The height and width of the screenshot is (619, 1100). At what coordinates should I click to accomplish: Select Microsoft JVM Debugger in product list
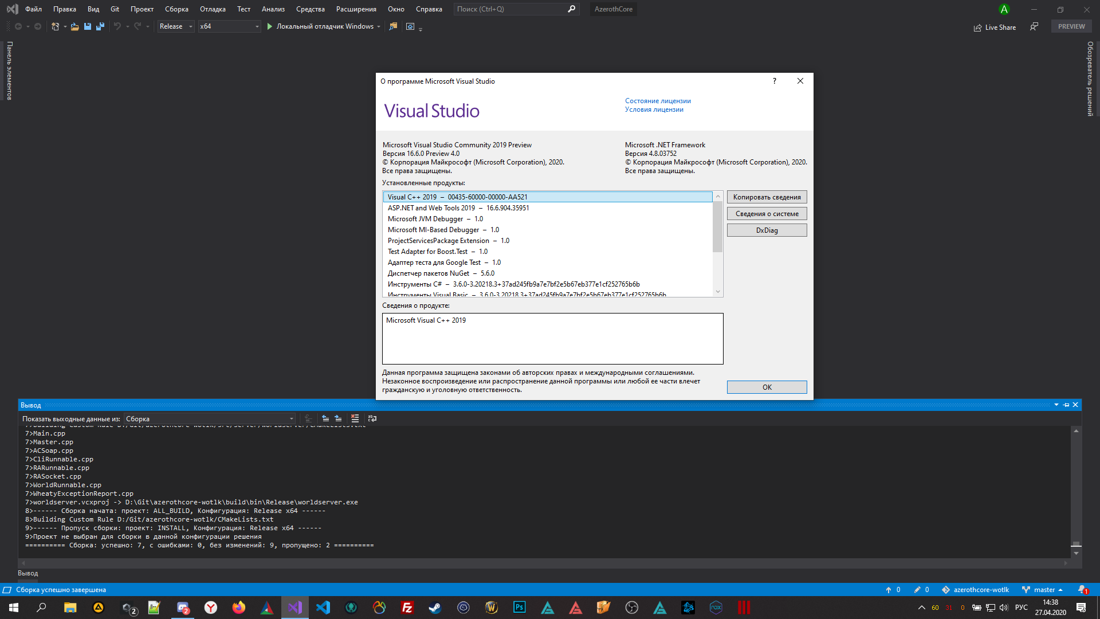coord(548,219)
